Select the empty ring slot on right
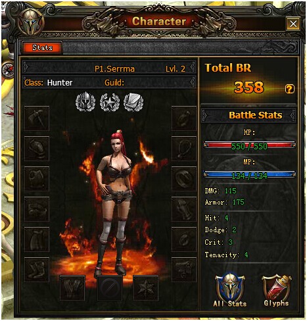 pos(184,179)
